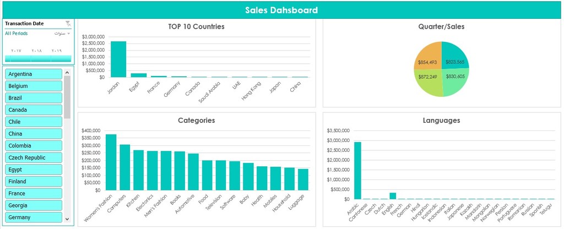
Task: Clear the Transaction Date timeline filter
Action: tap(68, 24)
